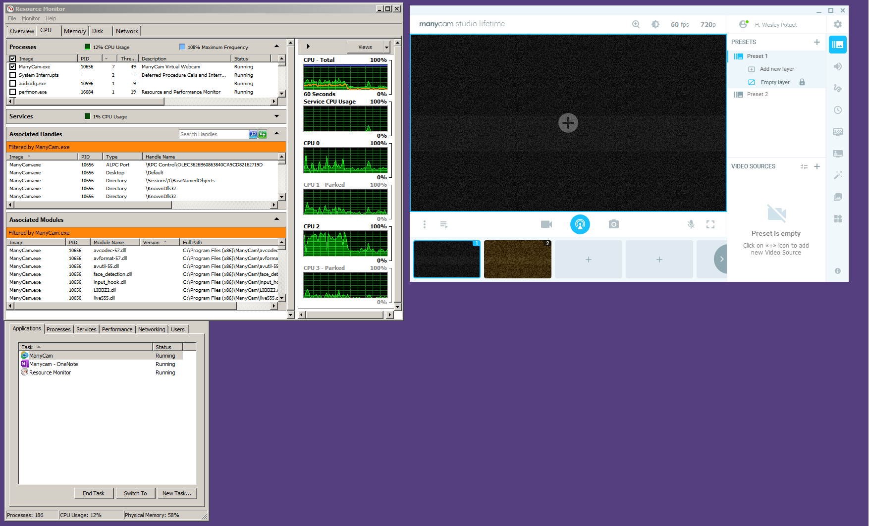Click the Views button

(365, 47)
